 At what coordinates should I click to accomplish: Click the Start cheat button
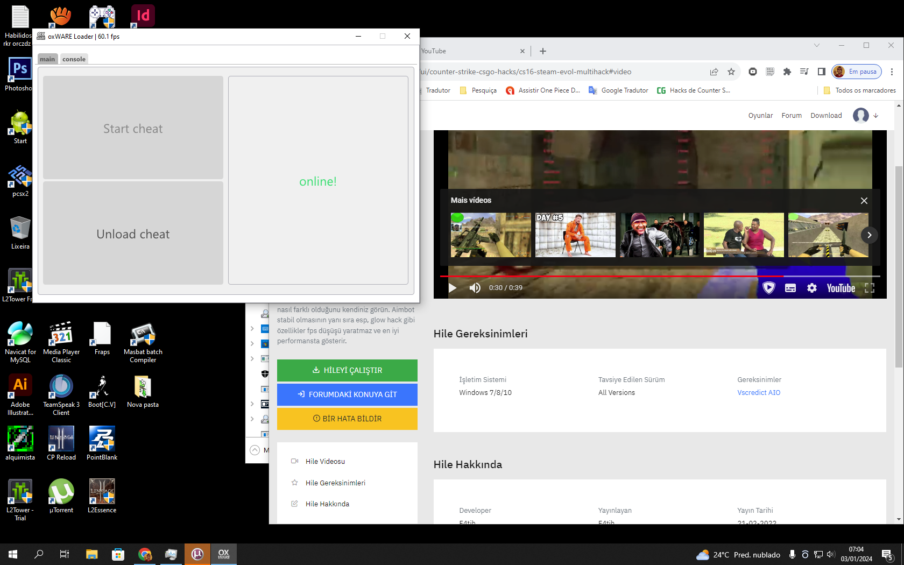[133, 128]
